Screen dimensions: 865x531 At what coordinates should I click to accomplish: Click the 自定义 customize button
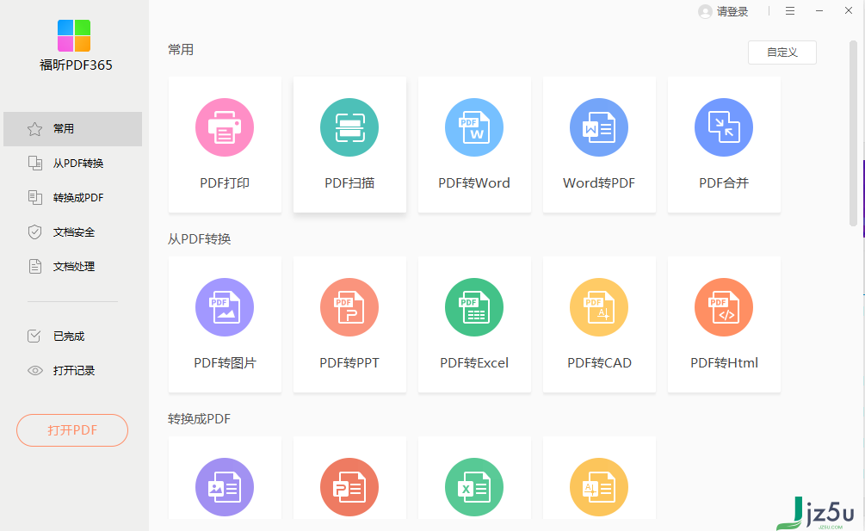tap(782, 52)
